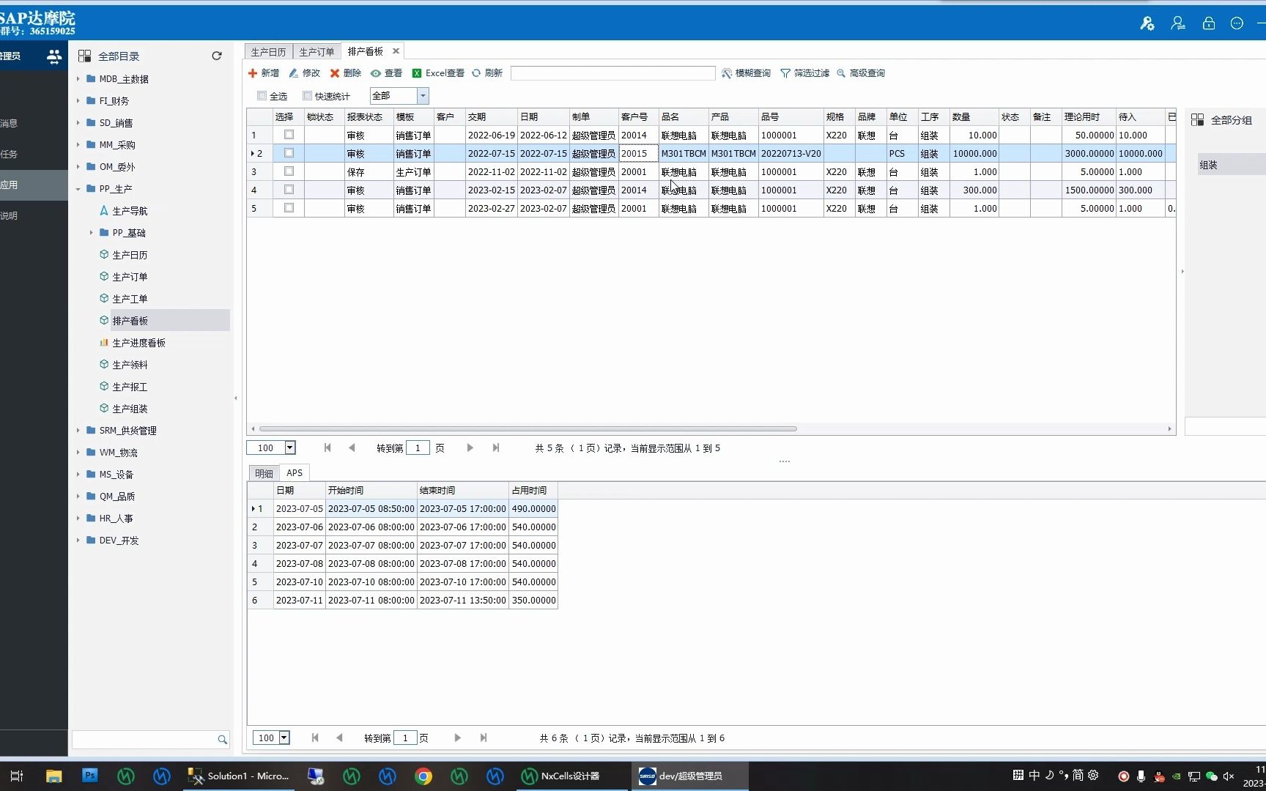Click the user settings icon in header
The width and height of the screenshot is (1266, 791).
pyautogui.click(x=1147, y=23)
